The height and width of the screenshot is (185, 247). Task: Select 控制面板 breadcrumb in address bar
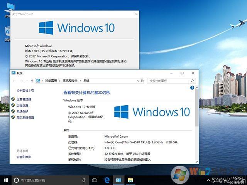(x=51, y=81)
